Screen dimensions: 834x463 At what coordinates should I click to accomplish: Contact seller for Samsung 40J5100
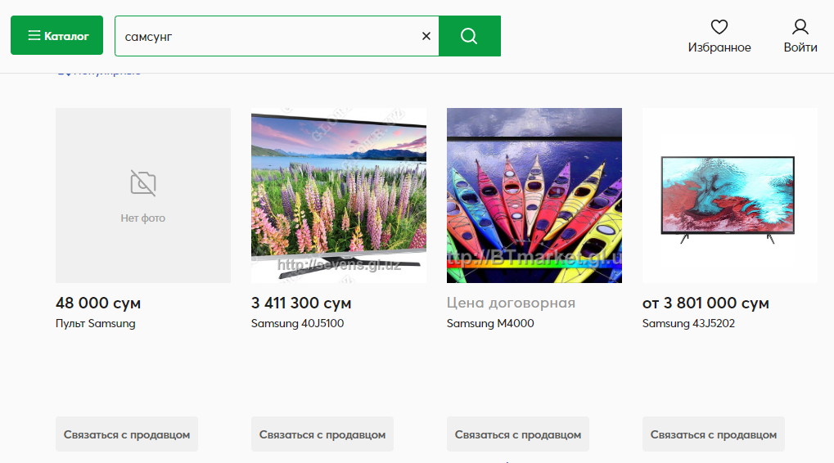pyautogui.click(x=322, y=434)
